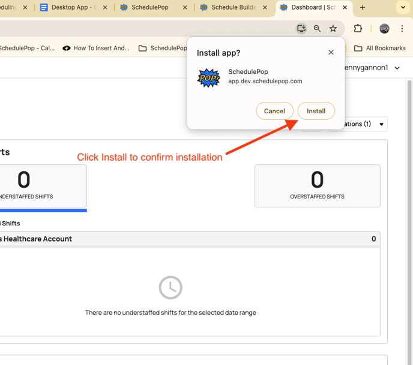Click the clock icon in empty state
This screenshot has width=413, height=365.
(x=170, y=288)
